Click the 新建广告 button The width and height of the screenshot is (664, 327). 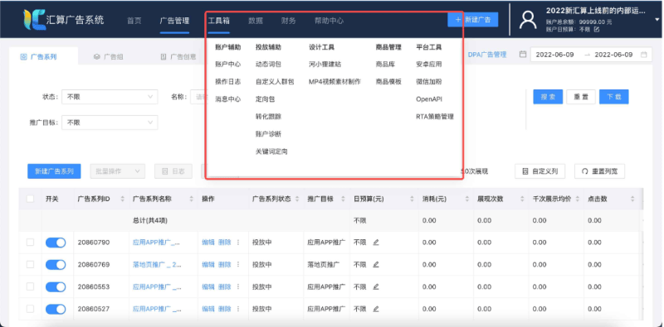pos(472,19)
